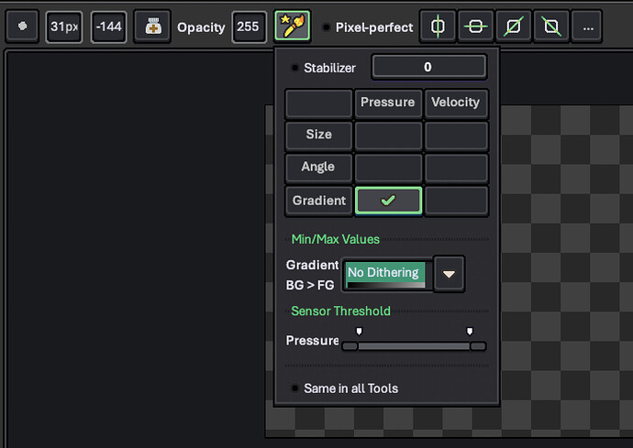
Task: Enable horizontal symmetry mode icon
Action: [x=475, y=27]
